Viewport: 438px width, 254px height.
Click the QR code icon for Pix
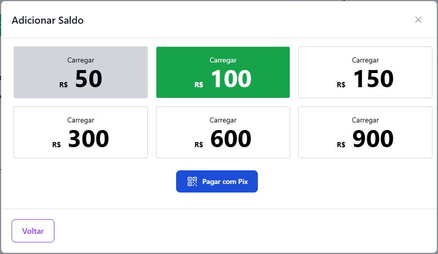click(192, 181)
